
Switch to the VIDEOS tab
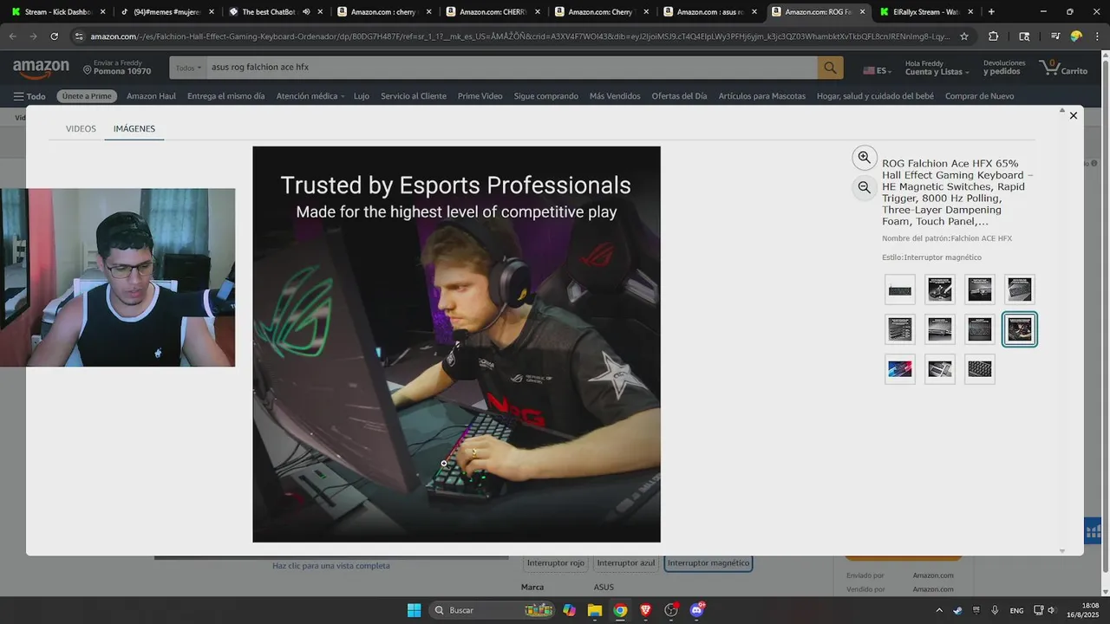click(x=81, y=128)
